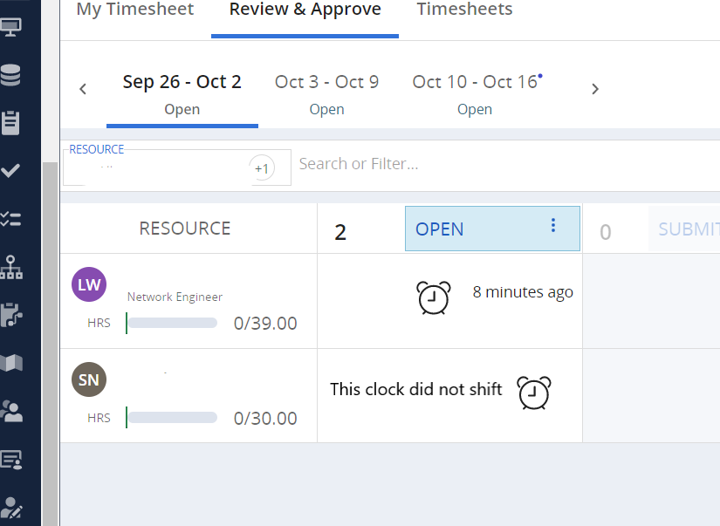
Task: Open the org hierarchy sidebar icon
Action: [x=11, y=266]
